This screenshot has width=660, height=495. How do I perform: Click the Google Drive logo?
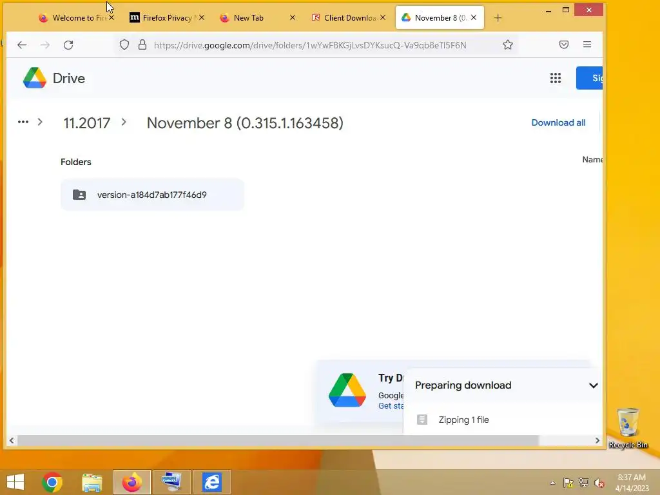coord(35,78)
